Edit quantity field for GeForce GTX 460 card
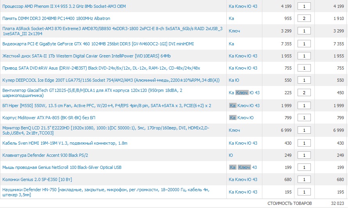Viewport: 348px width, 208px height. [x=304, y=44]
